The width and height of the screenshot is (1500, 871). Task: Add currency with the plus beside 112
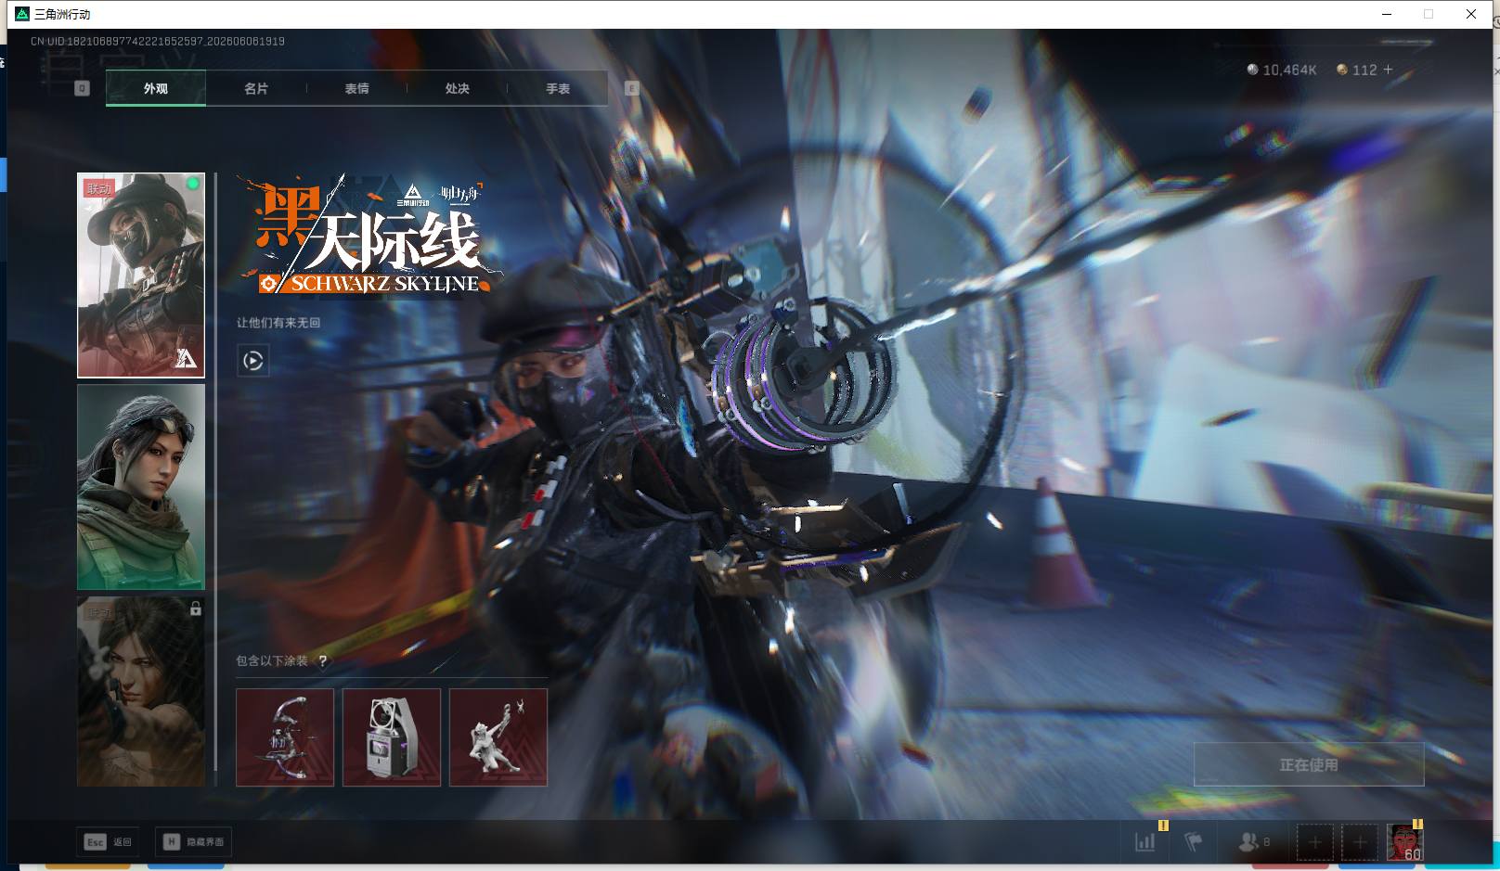[x=1388, y=70]
